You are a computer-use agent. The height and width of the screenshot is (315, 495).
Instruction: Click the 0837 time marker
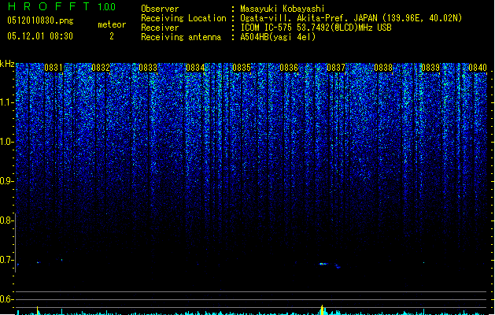pyautogui.click(x=336, y=68)
